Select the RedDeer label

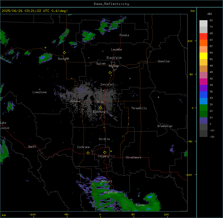tap(114, 66)
